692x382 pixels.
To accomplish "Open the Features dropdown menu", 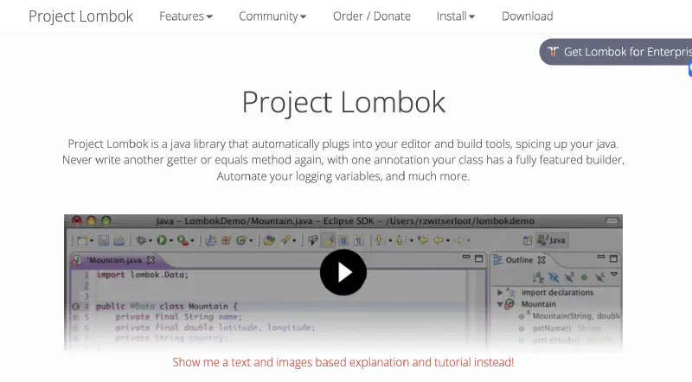I will (x=185, y=16).
